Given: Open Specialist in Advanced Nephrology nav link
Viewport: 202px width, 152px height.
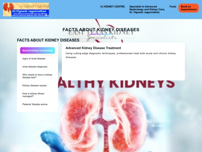Looking at the screenshot, I should coord(147,9).
